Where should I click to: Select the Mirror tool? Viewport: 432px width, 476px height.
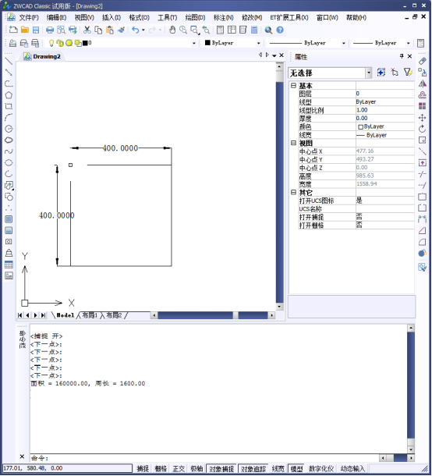423,83
